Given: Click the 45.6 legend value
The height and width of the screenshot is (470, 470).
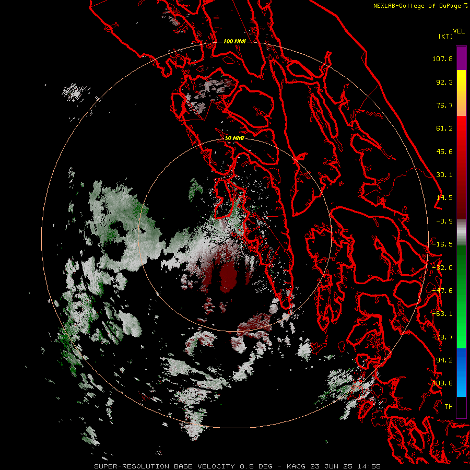Looking at the screenshot, I should (444, 151).
